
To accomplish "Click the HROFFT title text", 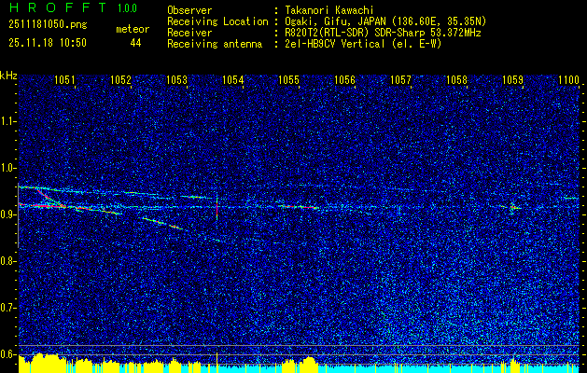I will click(58, 7).
